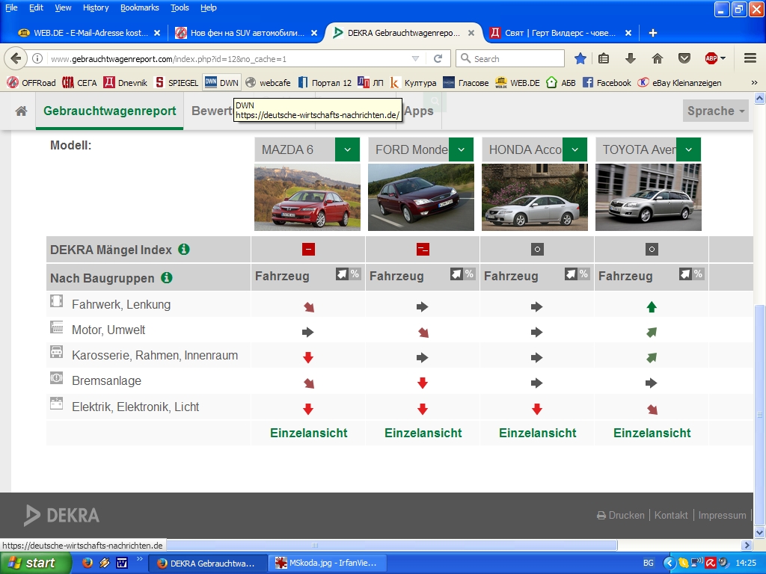Click the Pocket icon in the toolbar
This screenshot has height=574, width=766.
[x=684, y=58]
